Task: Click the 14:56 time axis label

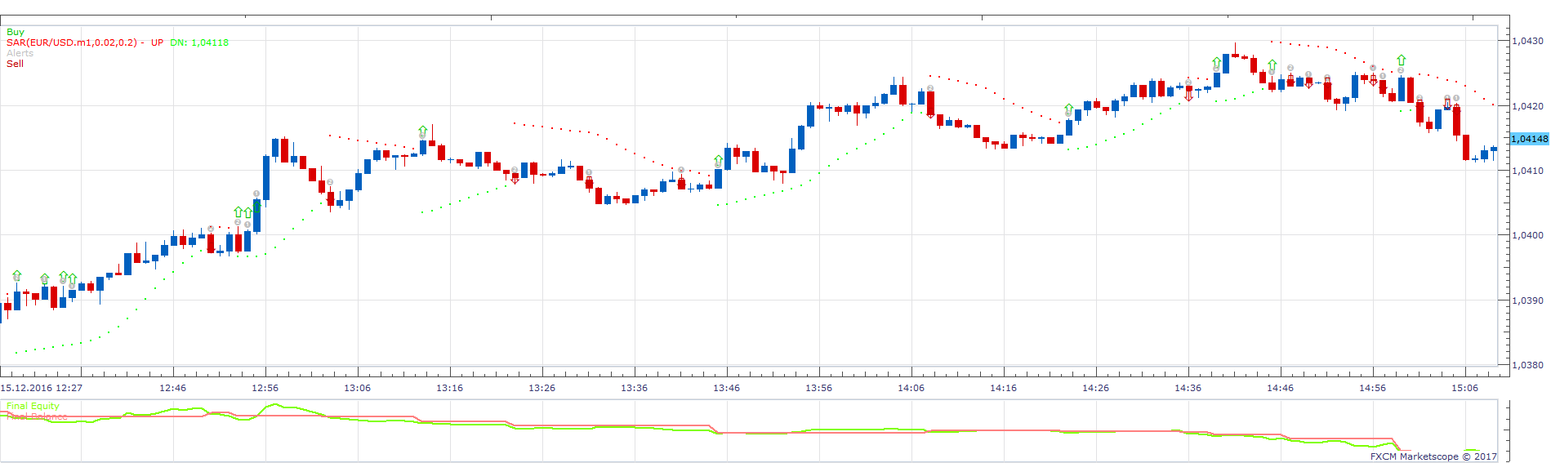Action: tap(1373, 388)
